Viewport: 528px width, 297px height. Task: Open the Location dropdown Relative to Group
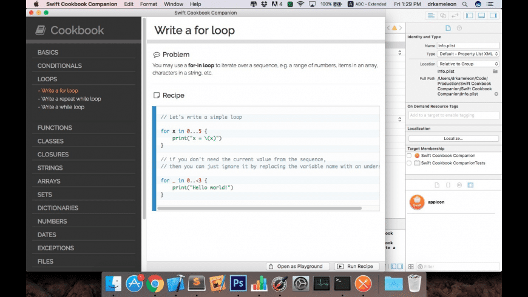tap(468, 64)
